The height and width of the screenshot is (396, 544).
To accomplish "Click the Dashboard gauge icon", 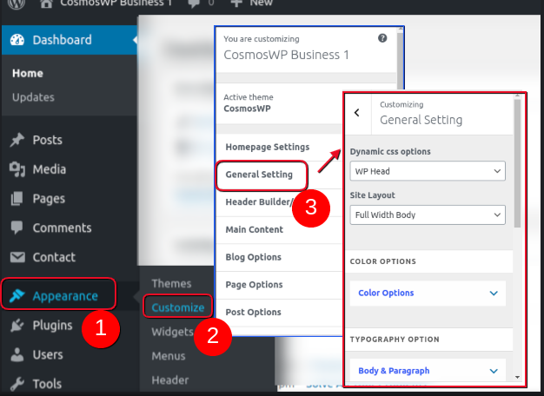I will coord(17,40).
